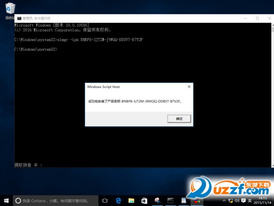Click the Cortana circle icon

18,201
